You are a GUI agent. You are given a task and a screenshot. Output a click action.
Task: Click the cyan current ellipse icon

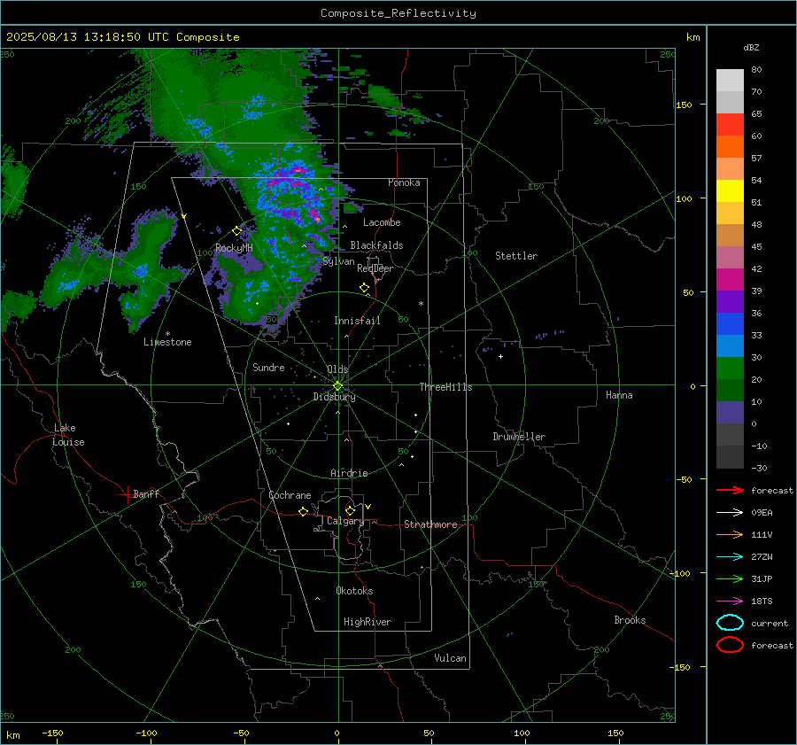[x=730, y=623]
